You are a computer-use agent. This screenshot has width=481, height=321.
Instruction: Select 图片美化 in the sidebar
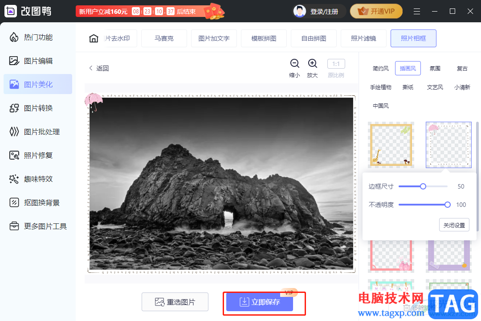pos(38,84)
